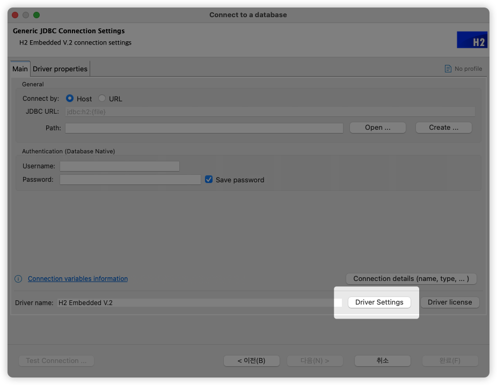This screenshot has width=497, height=385.
Task: Cancel with the 취소 button
Action: (382, 361)
